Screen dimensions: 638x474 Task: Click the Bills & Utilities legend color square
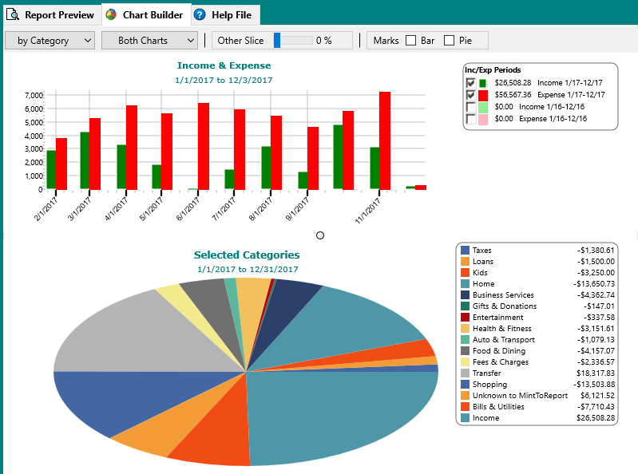[x=465, y=406]
